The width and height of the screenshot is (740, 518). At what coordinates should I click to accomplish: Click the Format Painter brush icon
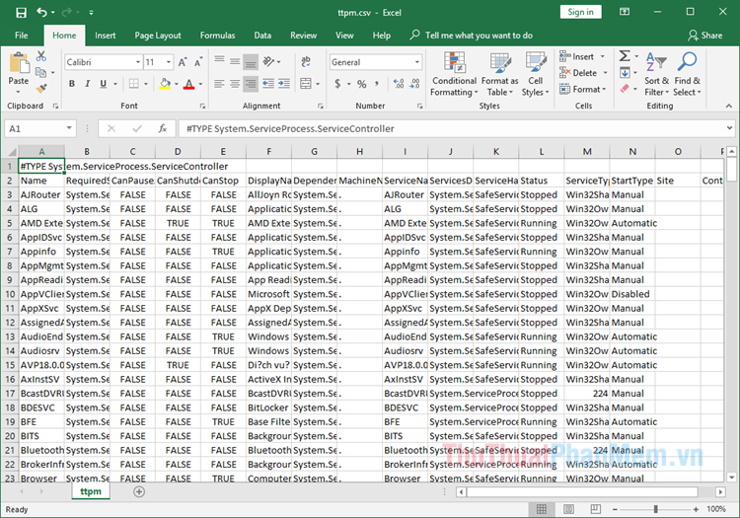pyautogui.click(x=41, y=88)
